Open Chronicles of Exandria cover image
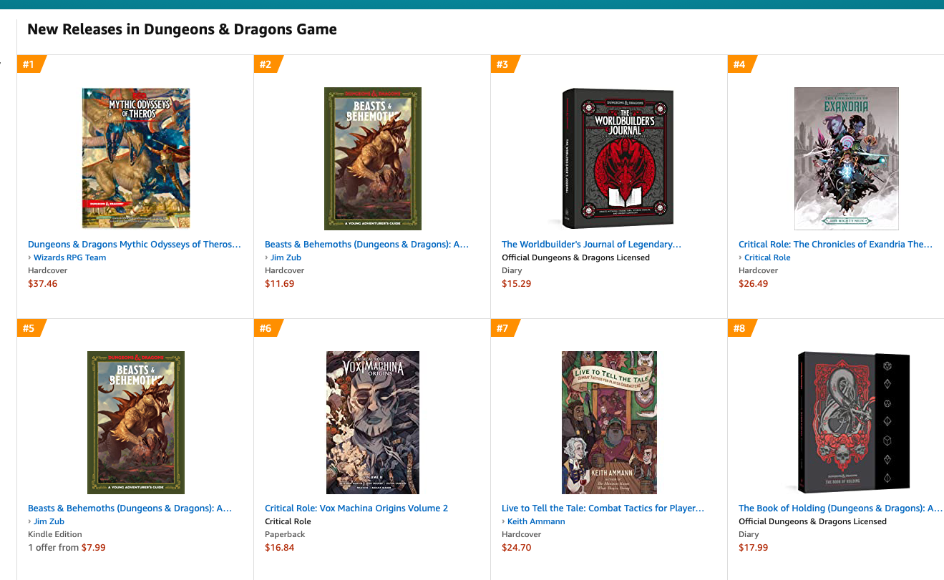 tap(846, 158)
